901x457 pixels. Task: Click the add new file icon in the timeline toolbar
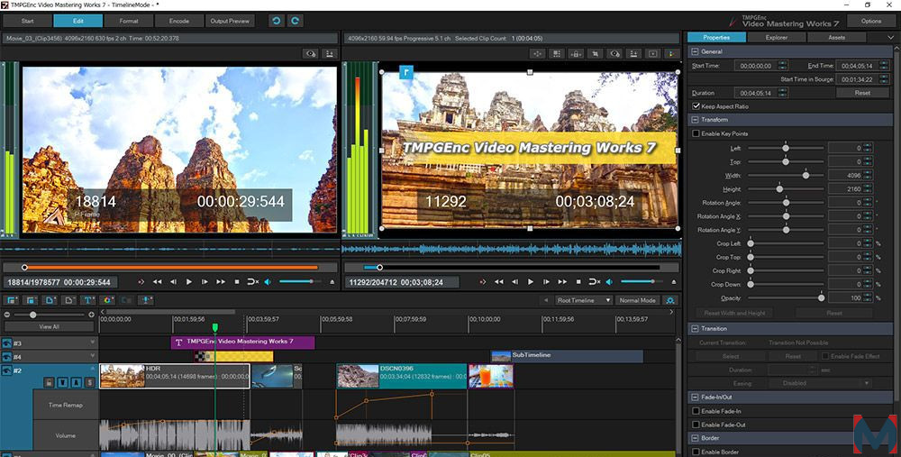(x=50, y=300)
